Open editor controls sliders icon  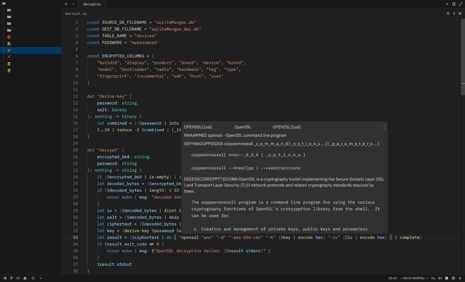460,13
